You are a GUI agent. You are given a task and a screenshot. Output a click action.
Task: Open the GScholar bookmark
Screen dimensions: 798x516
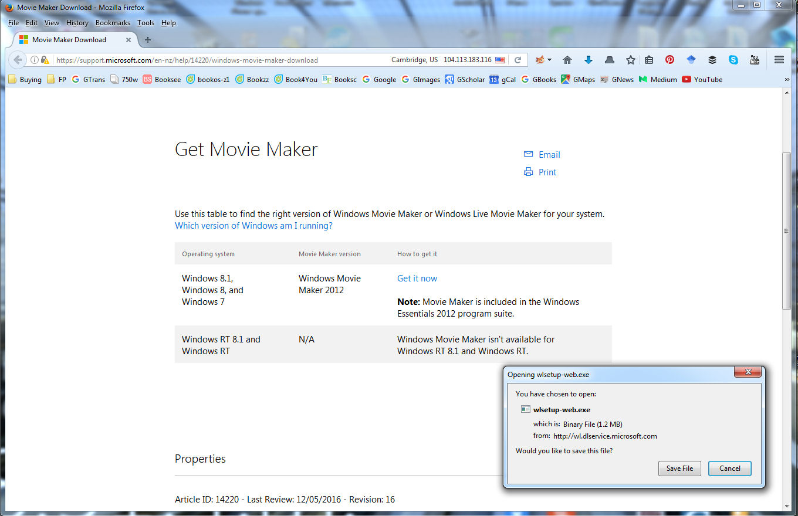pyautogui.click(x=465, y=80)
